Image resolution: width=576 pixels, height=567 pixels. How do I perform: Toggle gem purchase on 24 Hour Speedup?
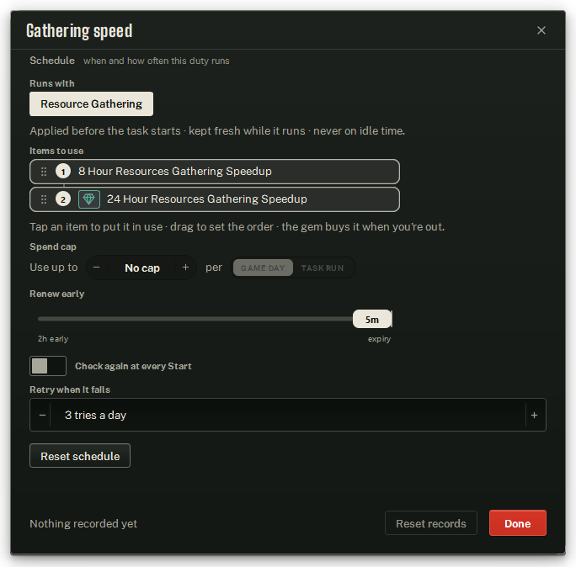point(89,199)
